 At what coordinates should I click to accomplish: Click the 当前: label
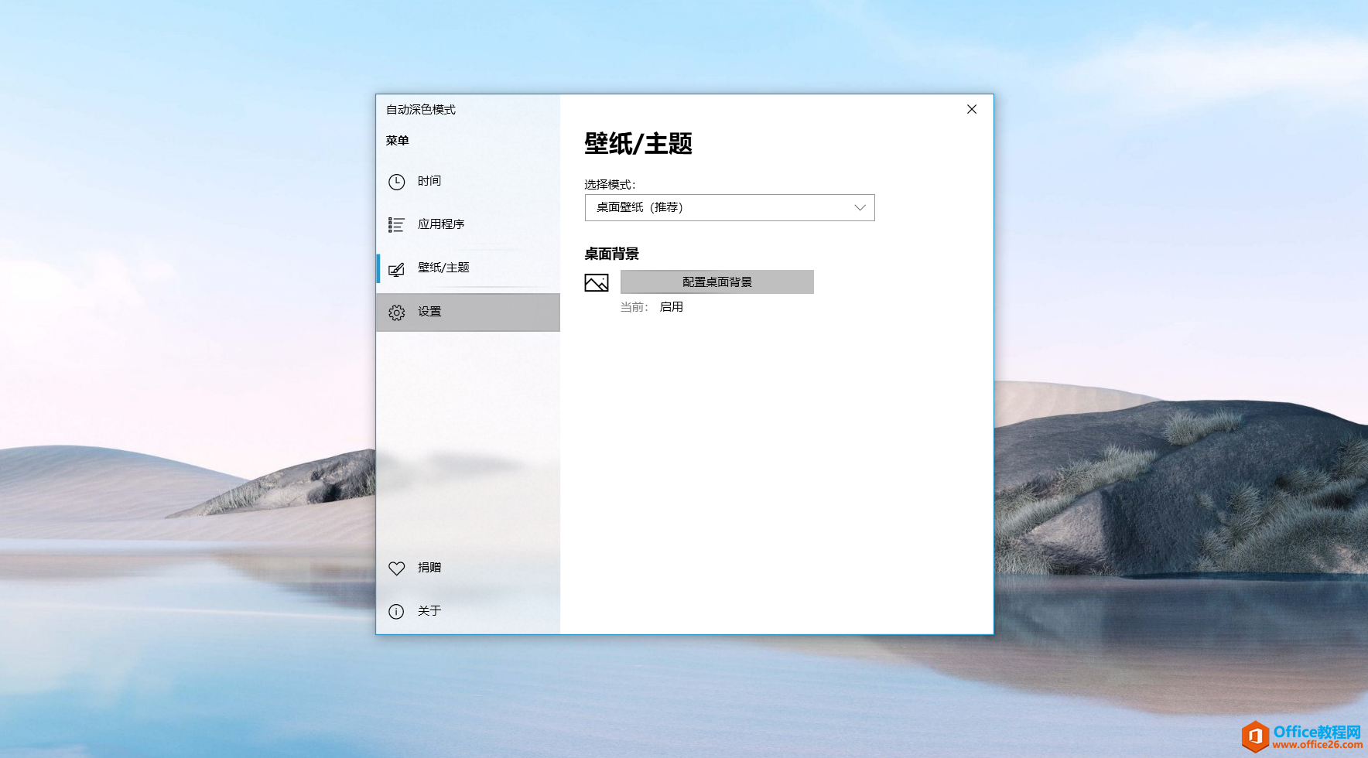point(634,307)
